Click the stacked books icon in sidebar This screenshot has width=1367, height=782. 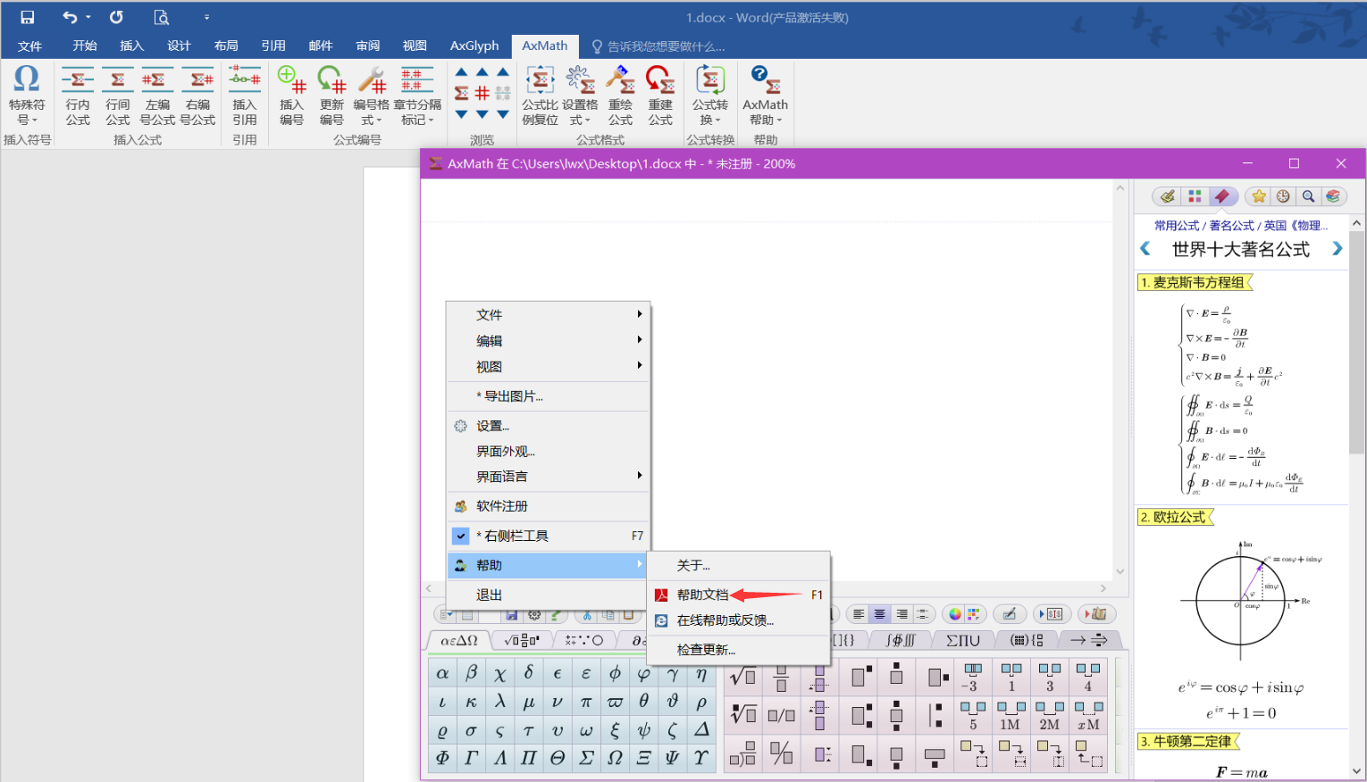(1332, 196)
